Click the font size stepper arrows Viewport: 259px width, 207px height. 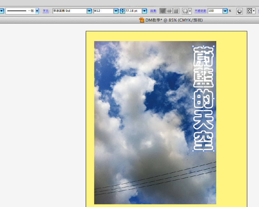(x=122, y=11)
